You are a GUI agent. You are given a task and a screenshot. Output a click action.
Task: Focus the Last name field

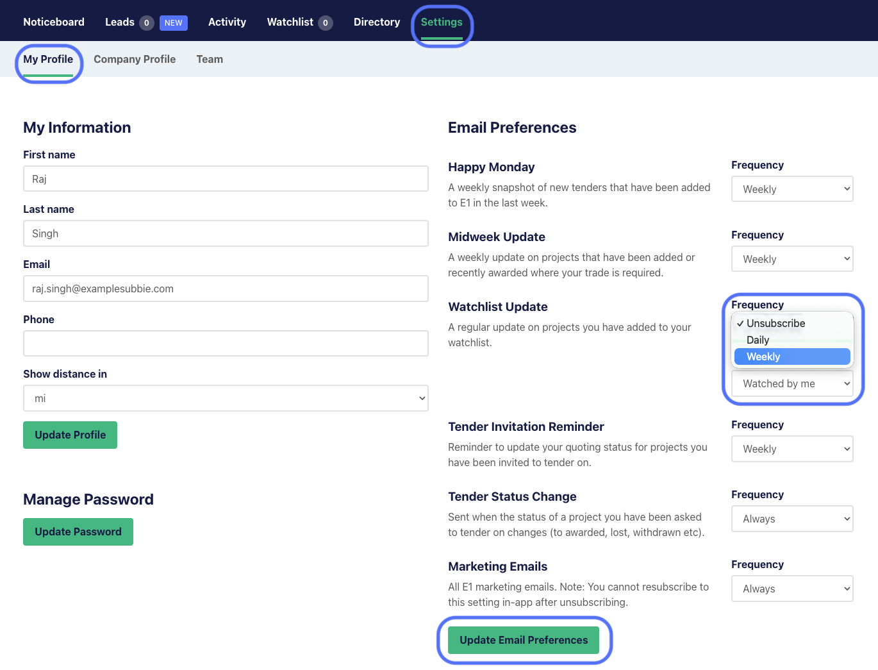[226, 233]
